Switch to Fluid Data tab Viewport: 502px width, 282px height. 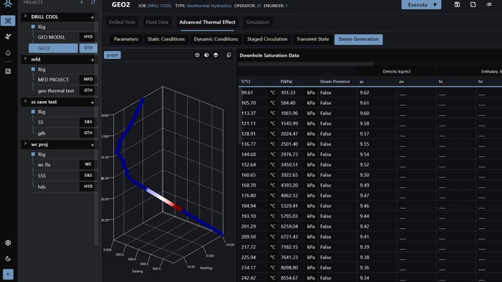click(x=157, y=22)
